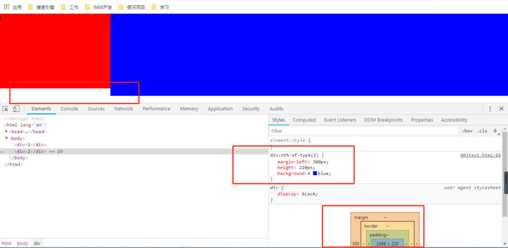This screenshot has height=248, width=508.
Task: Expand the head element node
Action: click(6, 131)
